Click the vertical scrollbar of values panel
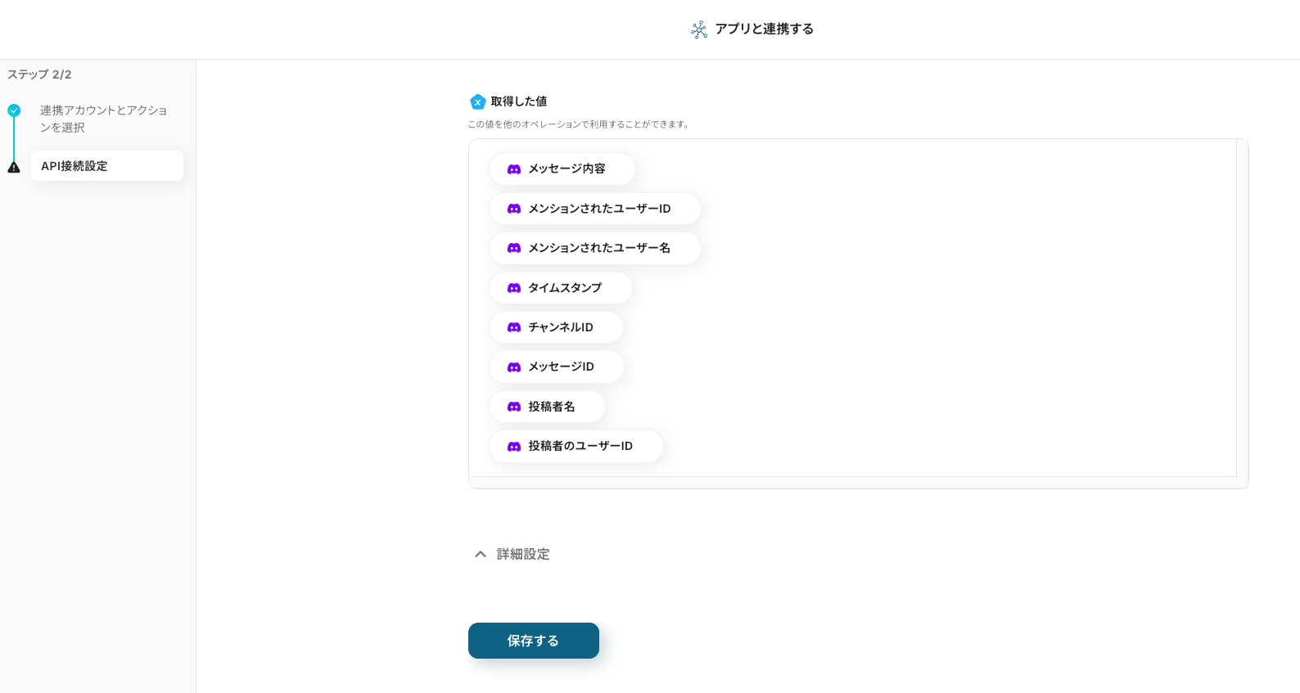1300x693 pixels. click(1242, 311)
